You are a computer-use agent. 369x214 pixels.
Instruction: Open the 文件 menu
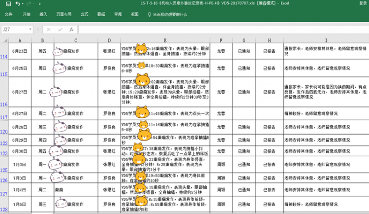[x=8, y=15]
